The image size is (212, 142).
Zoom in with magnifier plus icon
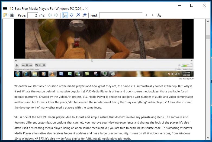point(85,15)
